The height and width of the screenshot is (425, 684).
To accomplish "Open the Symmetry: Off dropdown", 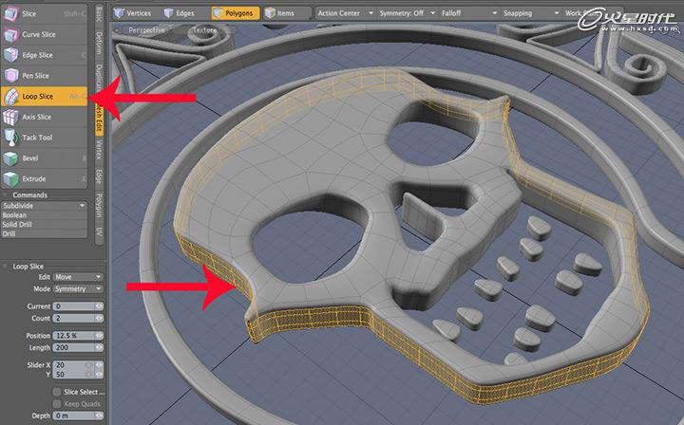I will [407, 13].
